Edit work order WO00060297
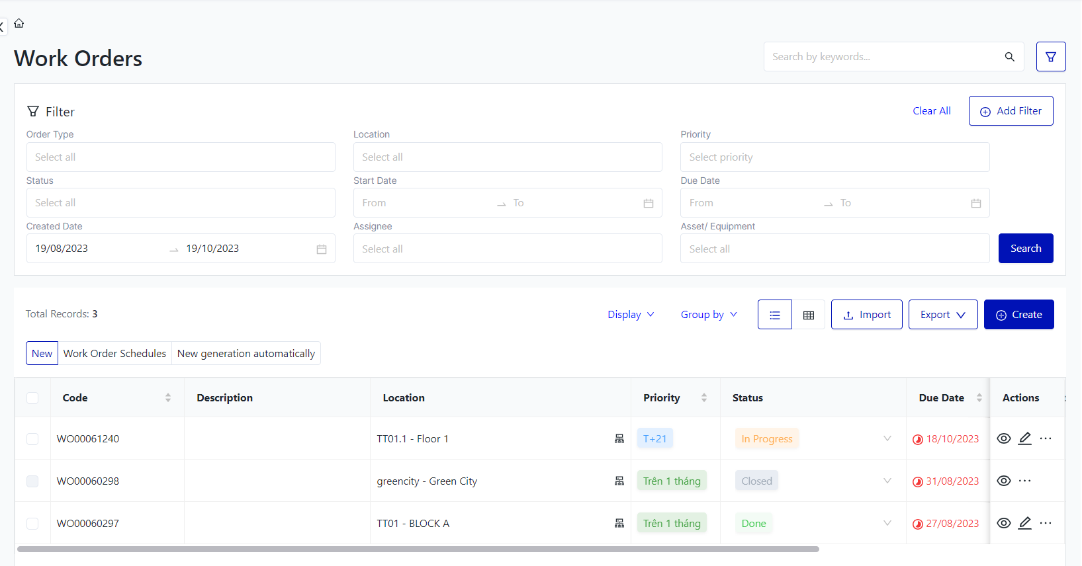Screen dimensions: 1082x566 [1024, 523]
